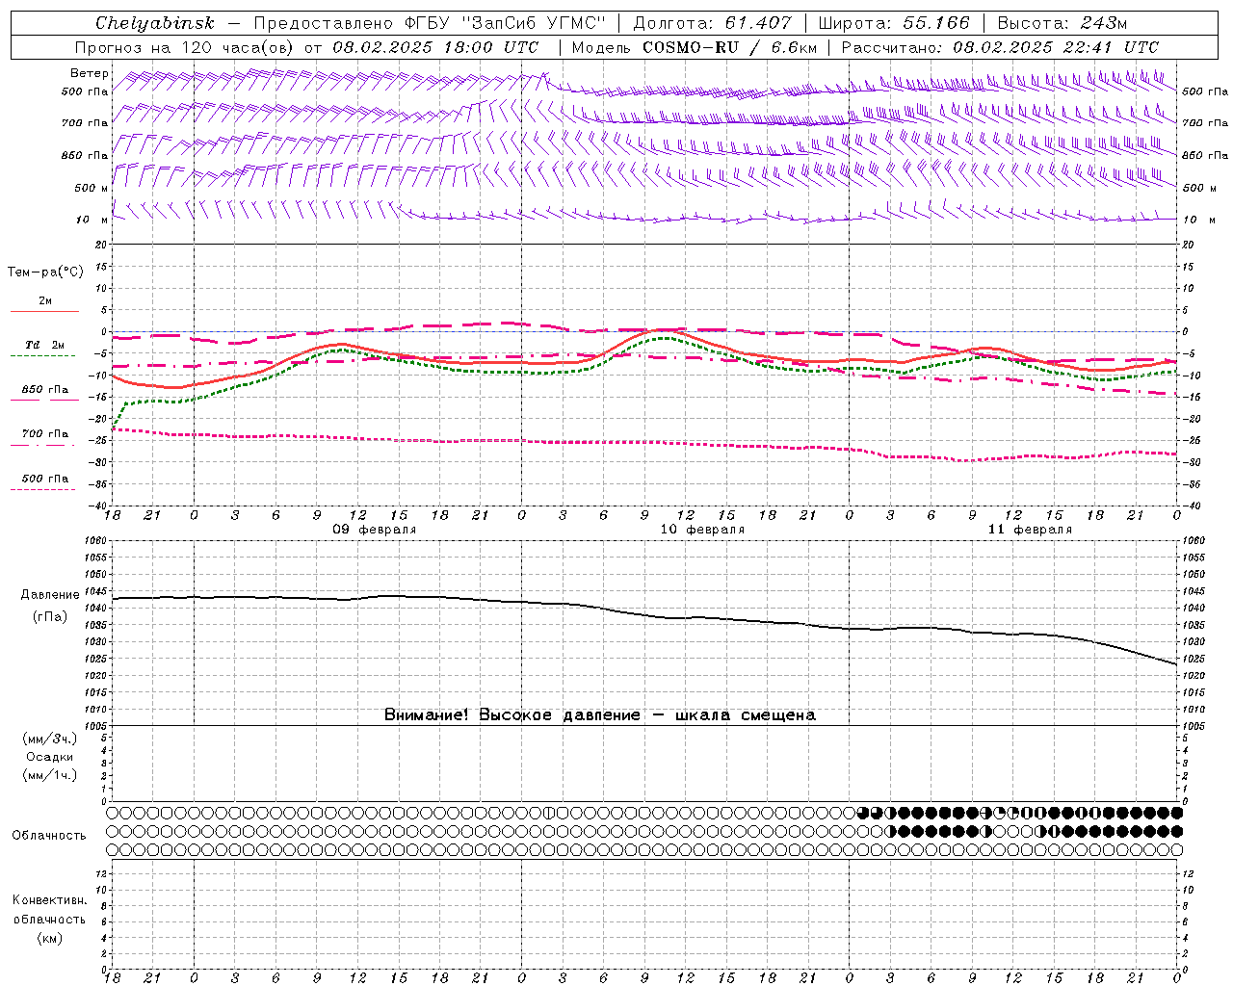Click the Давление pressure panel label

[x=50, y=595]
